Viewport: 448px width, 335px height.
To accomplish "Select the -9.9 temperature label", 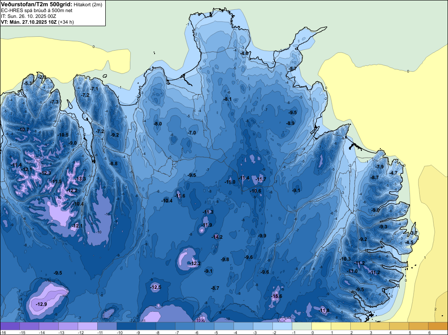I will coord(262,236).
